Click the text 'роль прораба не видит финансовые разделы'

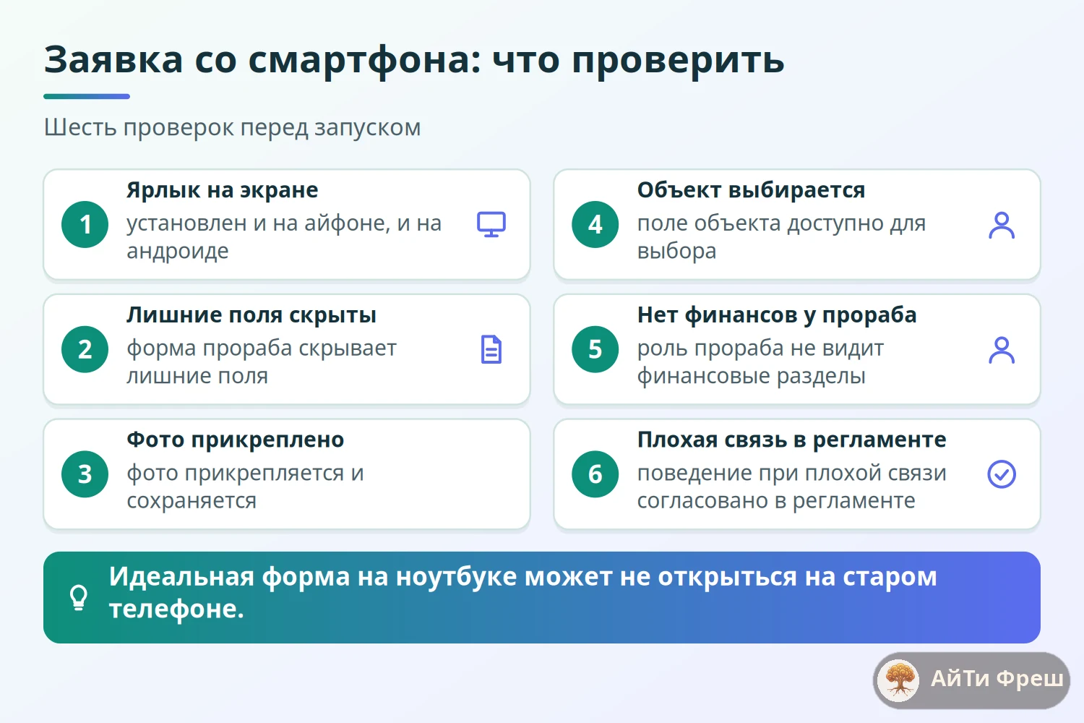[760, 361]
